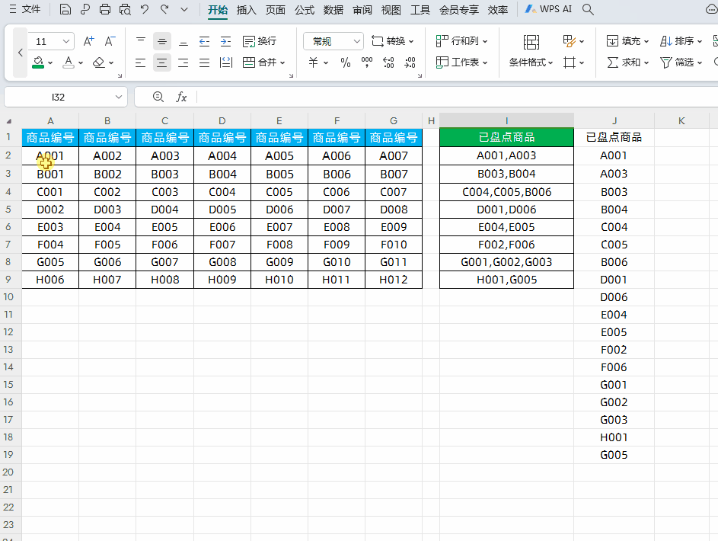Select cell I4 containing C004,C005,B006
The width and height of the screenshot is (718, 541).
pos(506,192)
